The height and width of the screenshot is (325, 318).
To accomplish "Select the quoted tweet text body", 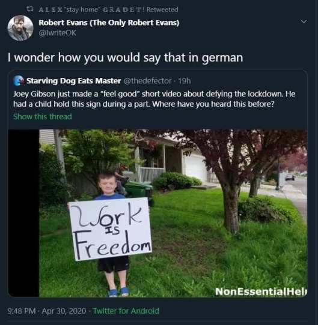I will [x=154, y=99].
